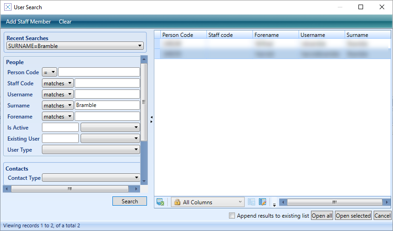Click the Username input field
Image resolution: width=393 pixels, height=231 pixels.
(107, 95)
